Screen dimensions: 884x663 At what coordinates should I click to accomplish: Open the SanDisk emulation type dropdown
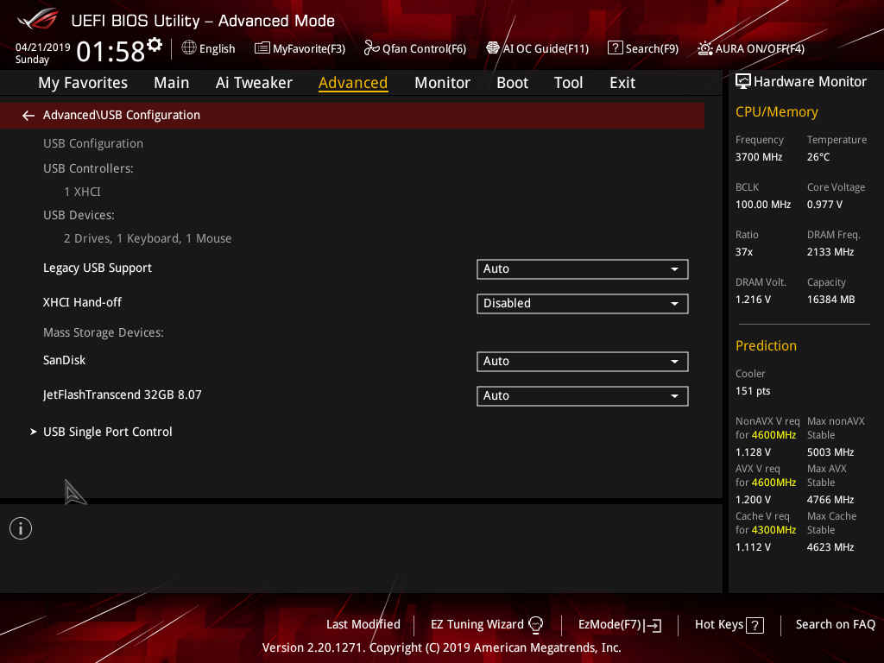tap(582, 362)
